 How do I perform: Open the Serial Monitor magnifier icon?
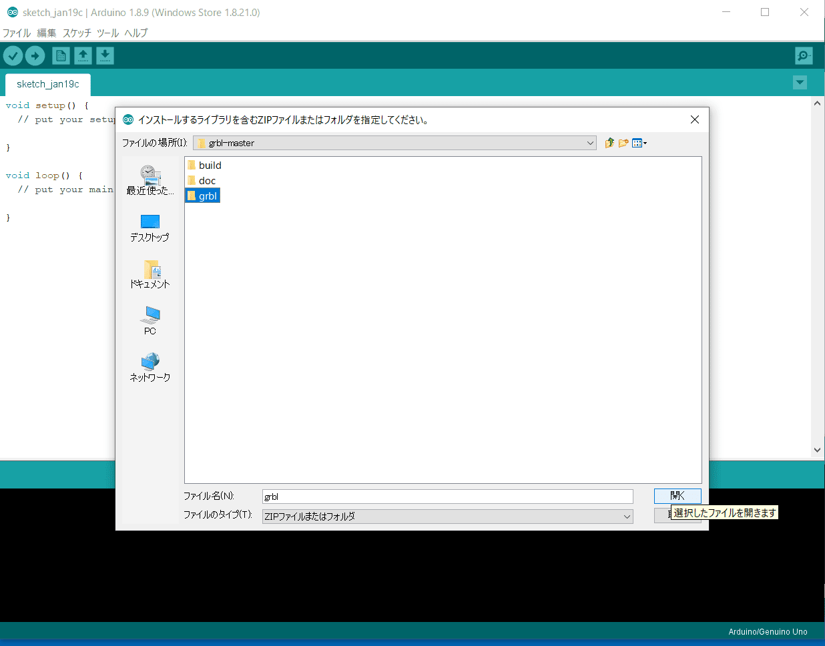pos(804,55)
